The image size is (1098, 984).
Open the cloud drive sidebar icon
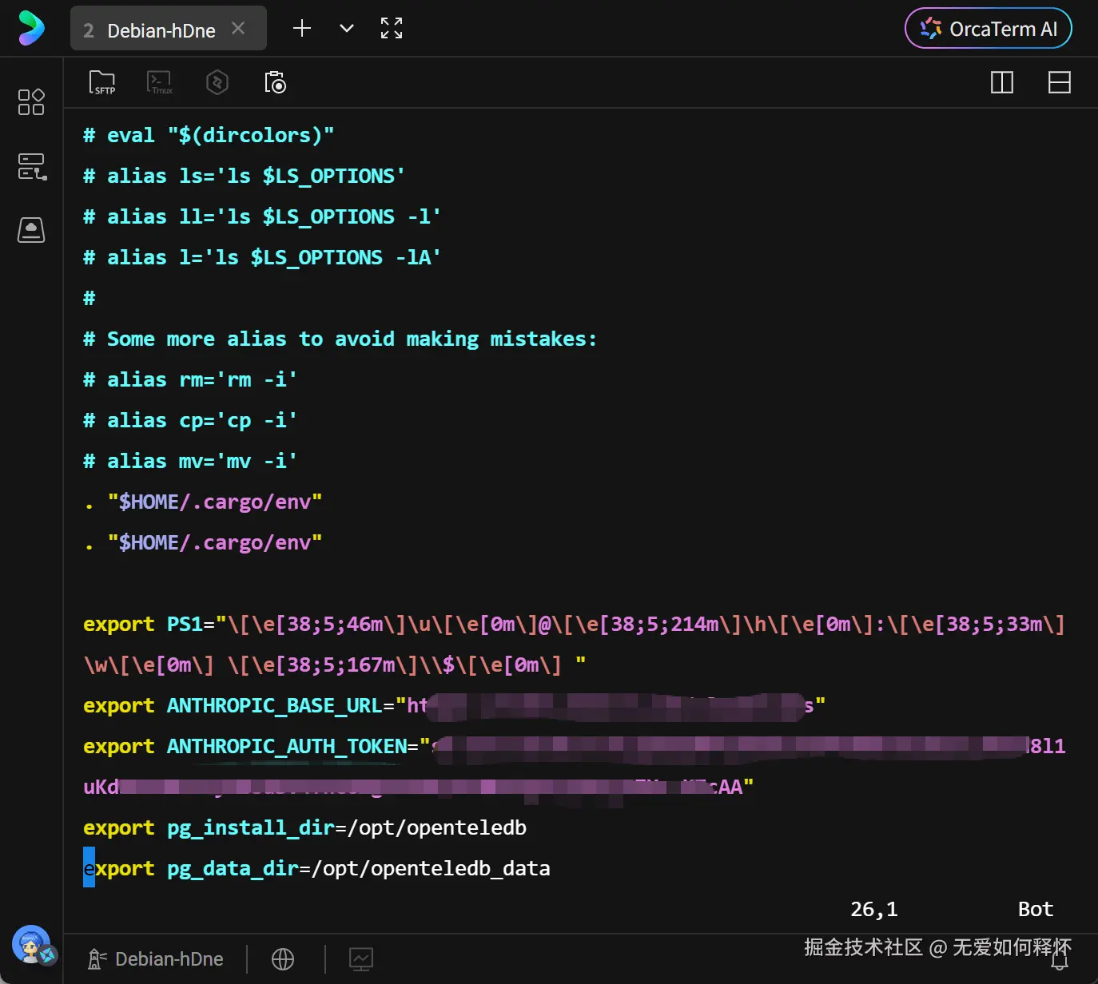pos(31,230)
